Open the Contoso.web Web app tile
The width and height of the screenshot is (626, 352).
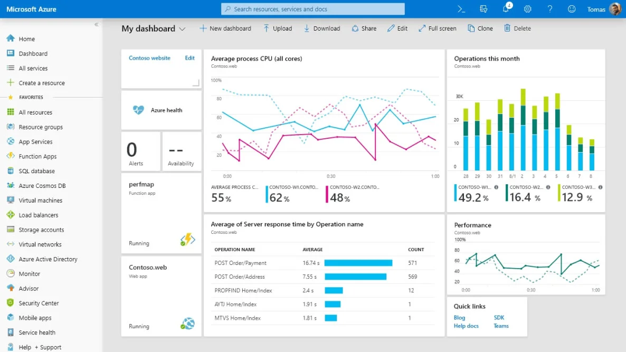[x=162, y=296]
